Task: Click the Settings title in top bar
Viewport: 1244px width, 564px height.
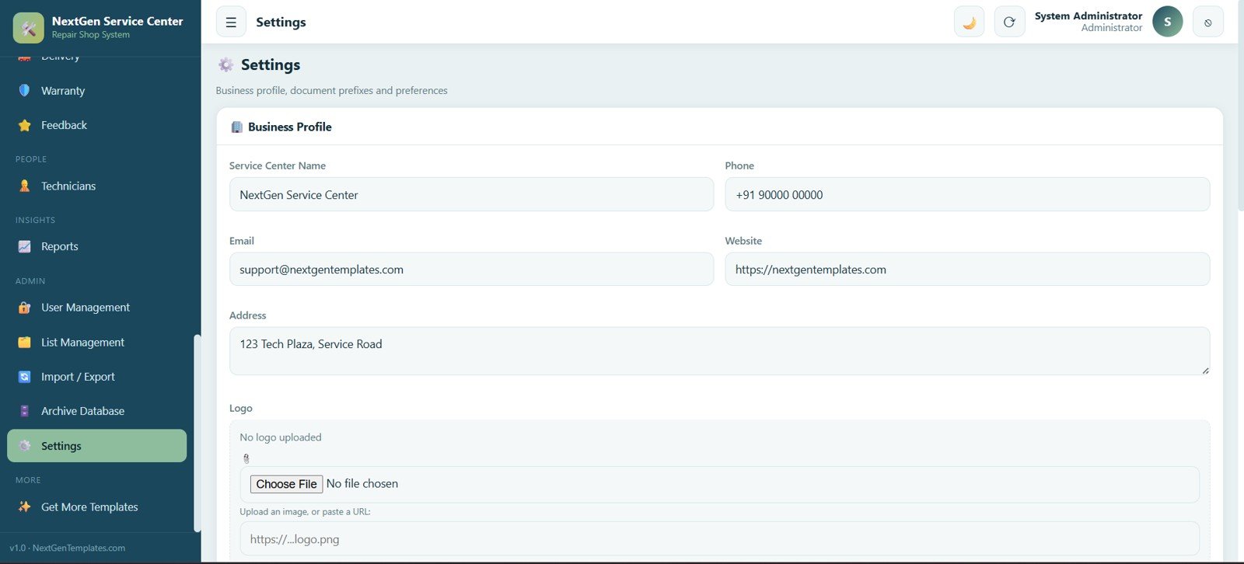Action: 281,23
